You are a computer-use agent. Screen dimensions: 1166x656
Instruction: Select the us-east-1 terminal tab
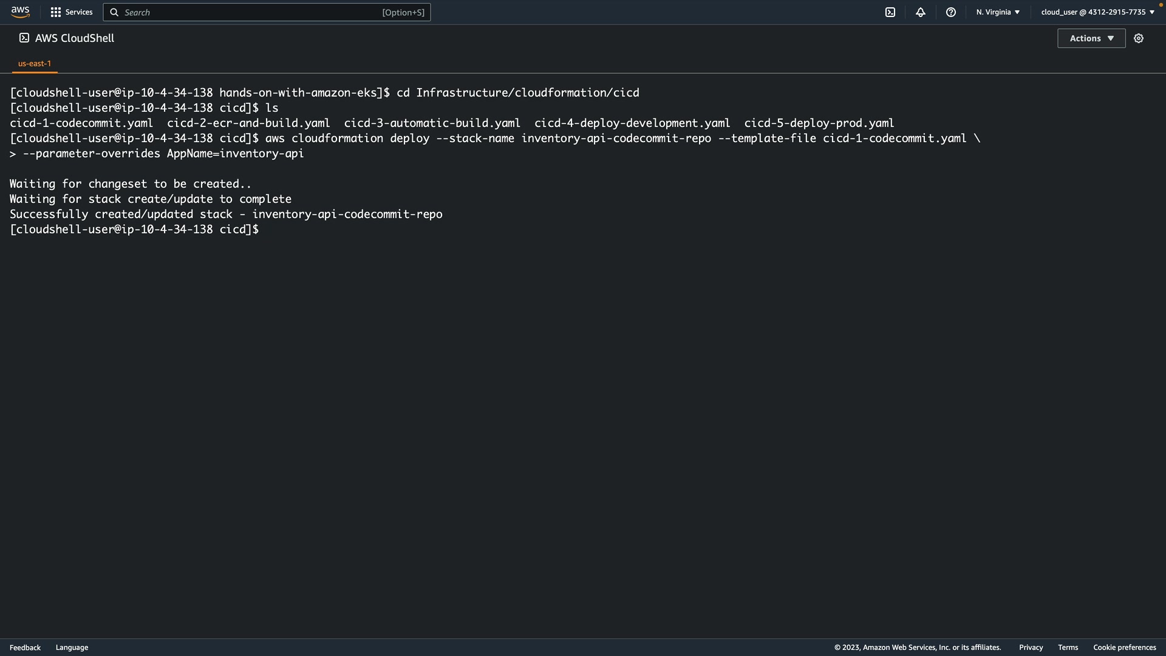[x=35, y=63]
